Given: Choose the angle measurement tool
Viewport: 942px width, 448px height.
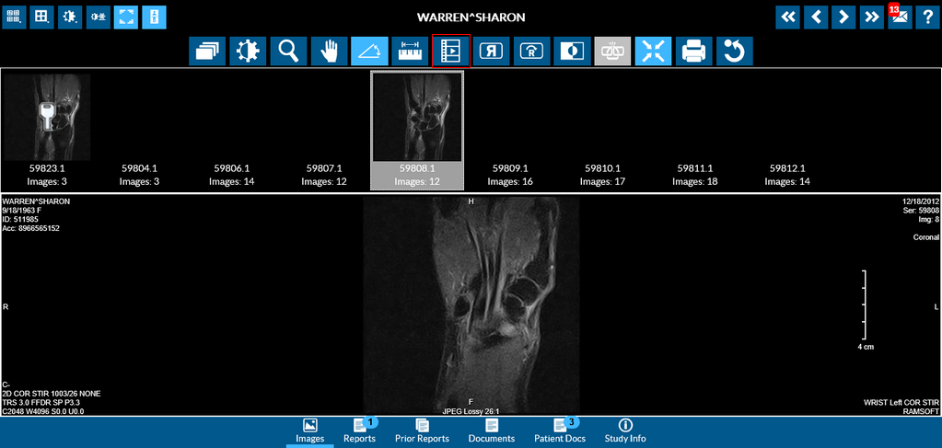Looking at the screenshot, I should tap(369, 52).
